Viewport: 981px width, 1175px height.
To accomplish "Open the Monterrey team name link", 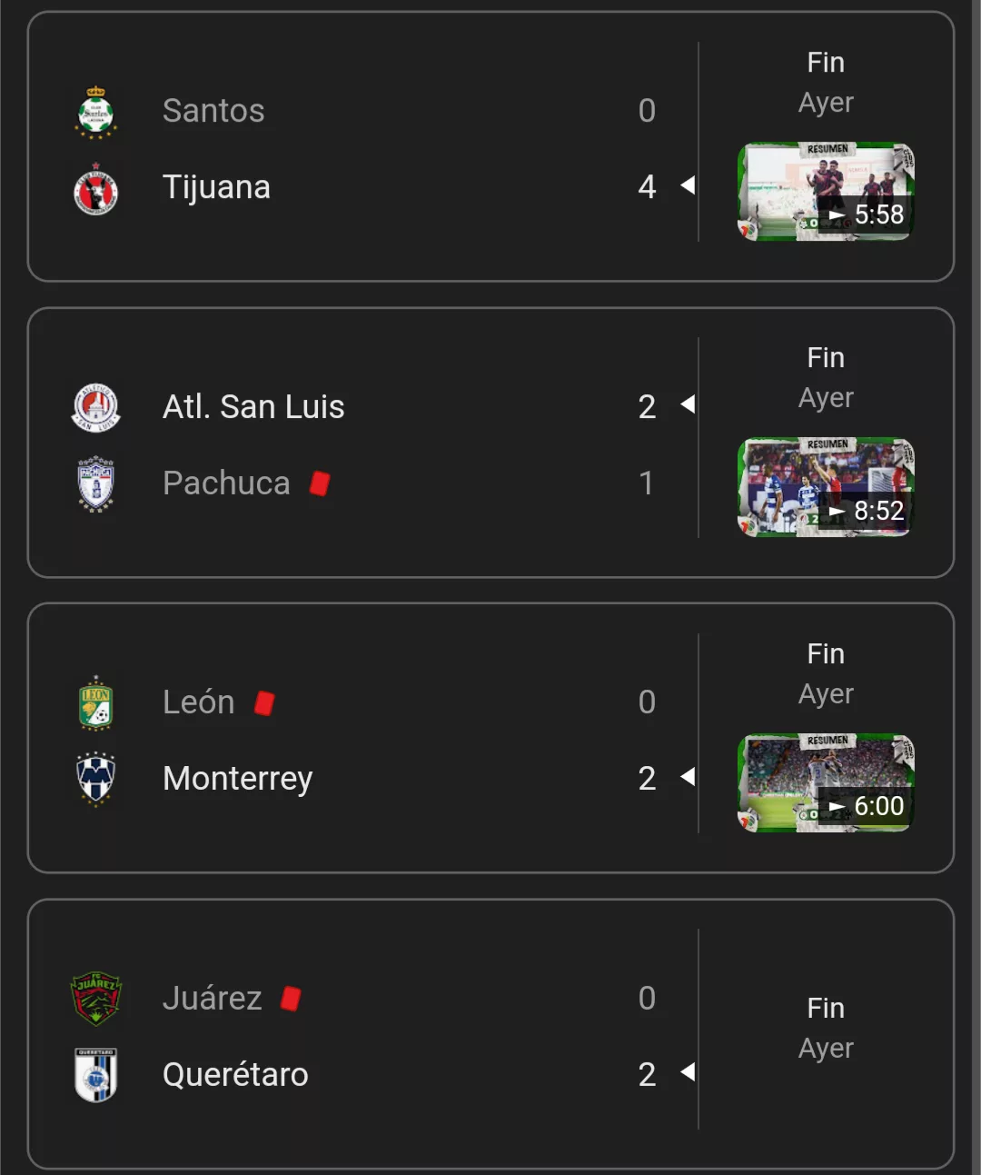I will [237, 779].
